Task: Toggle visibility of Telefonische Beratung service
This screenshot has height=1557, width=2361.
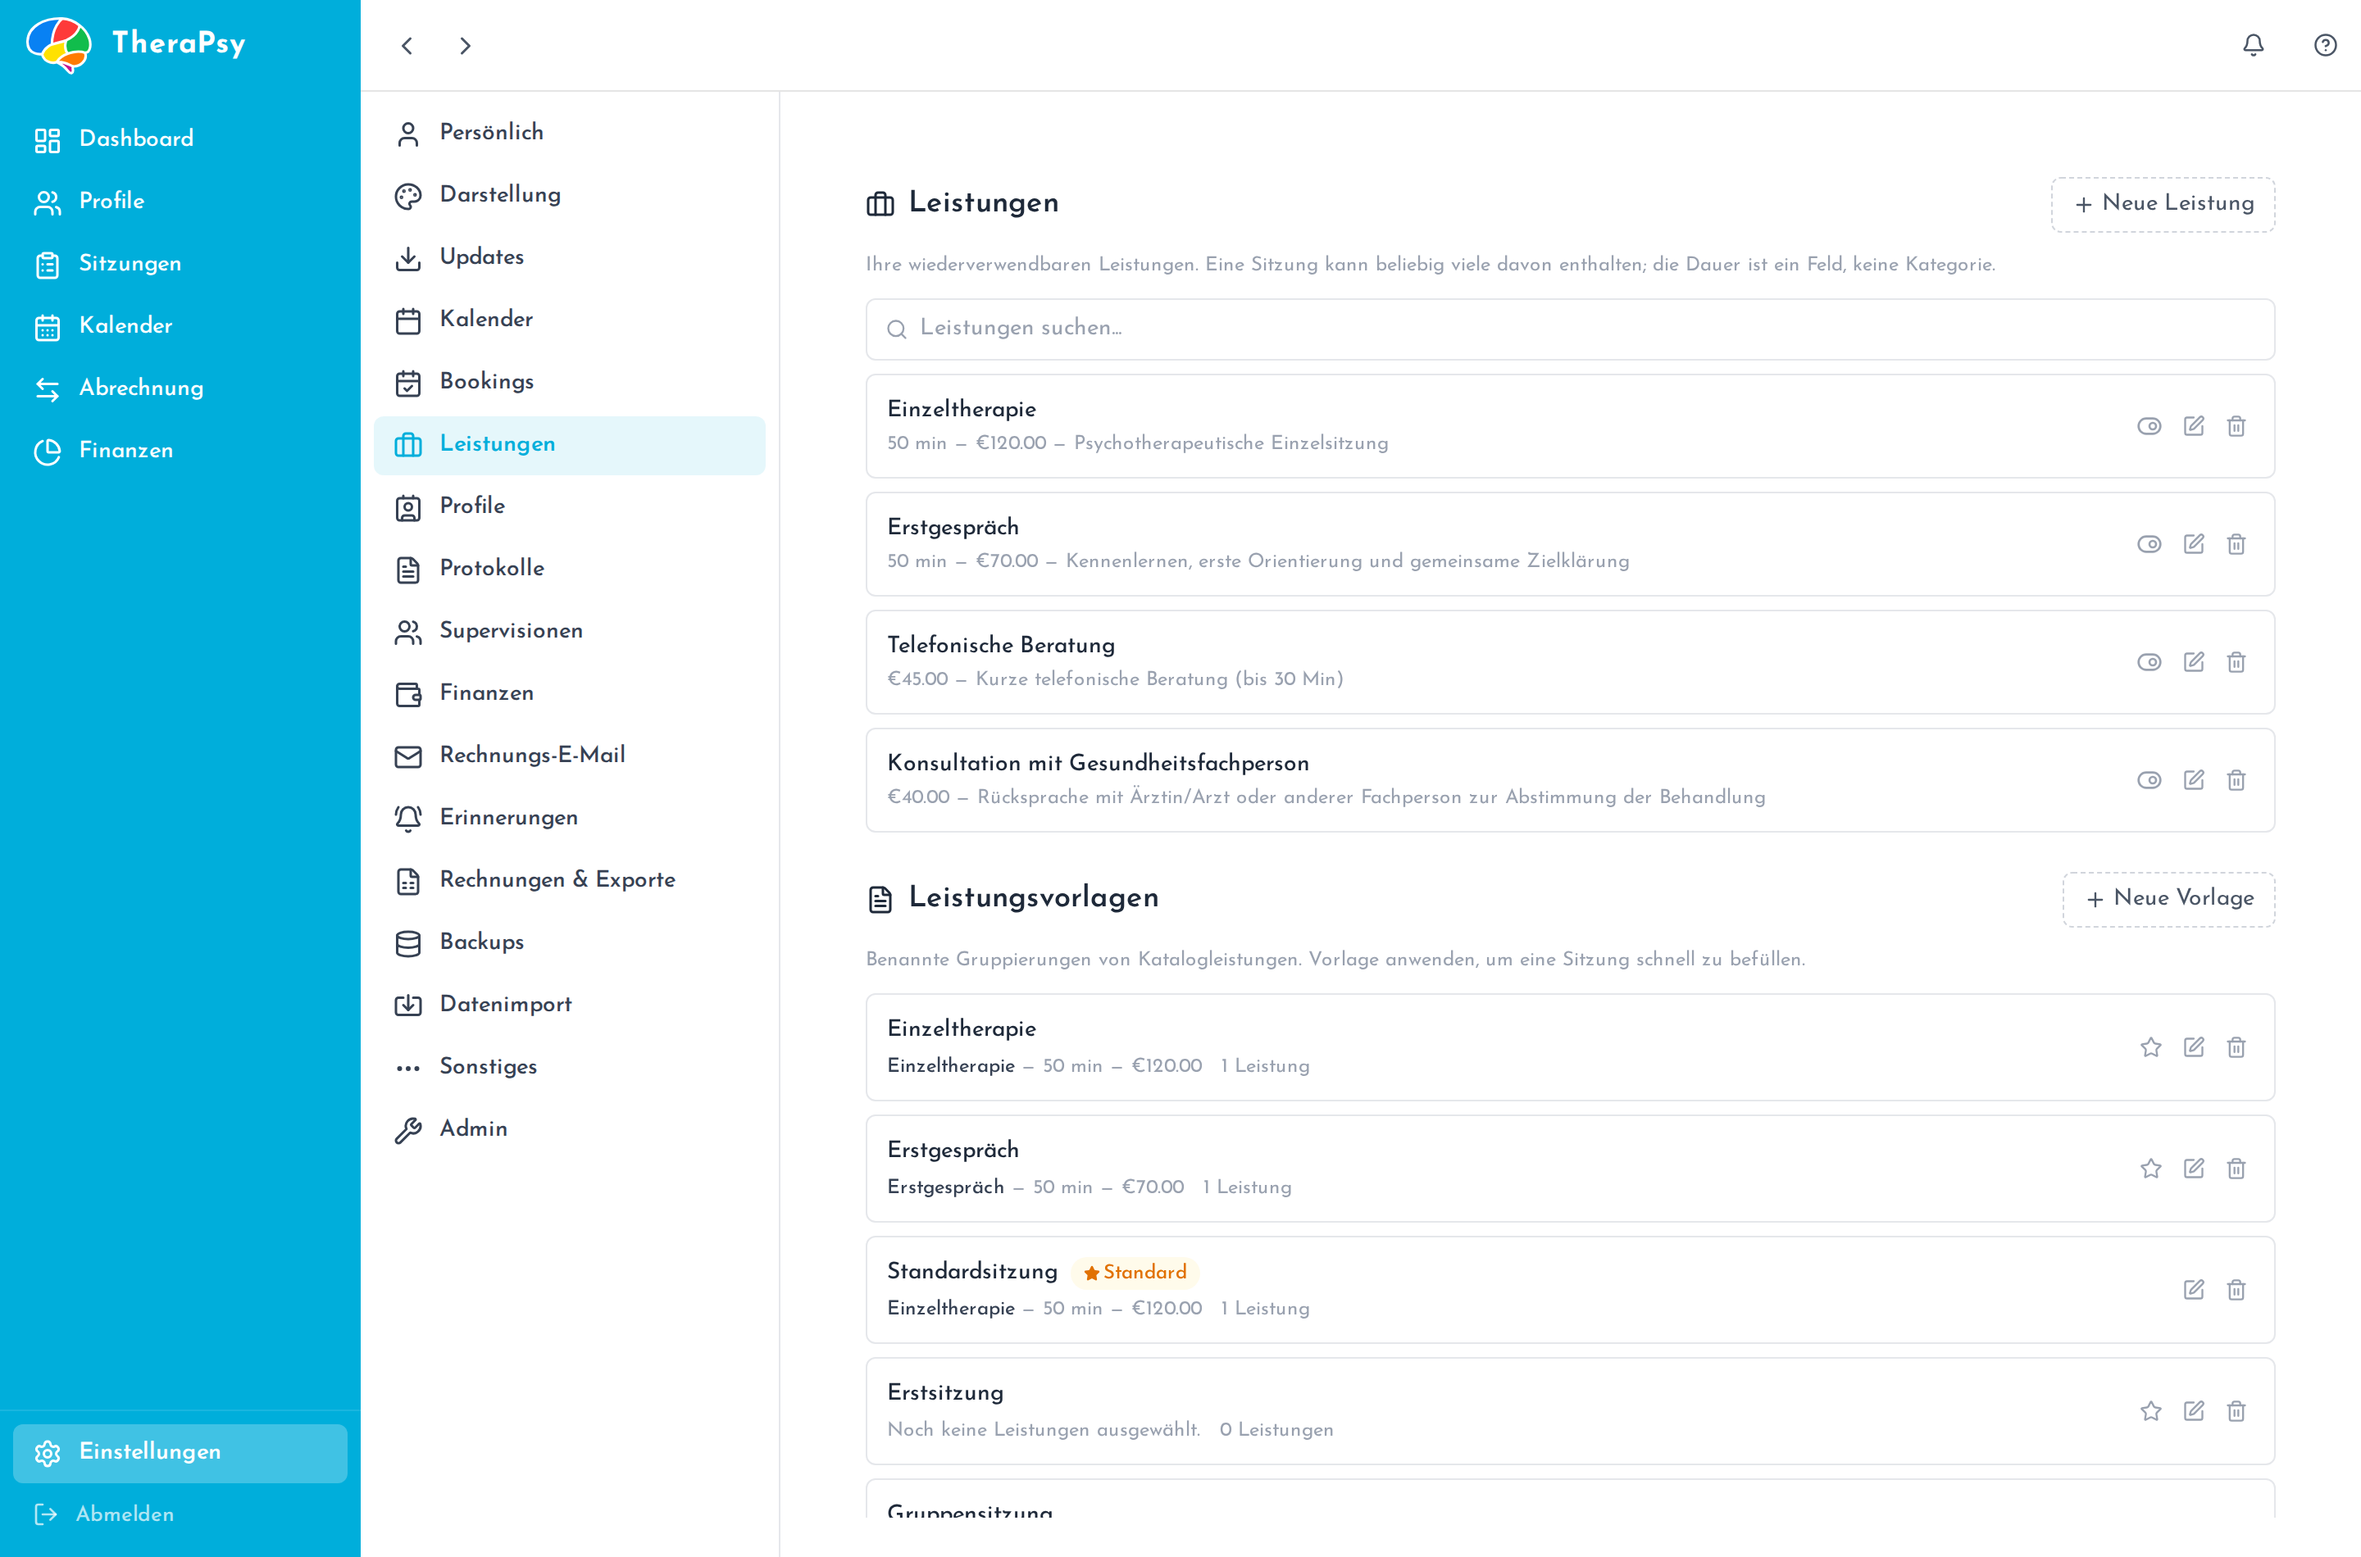Action: [2149, 662]
